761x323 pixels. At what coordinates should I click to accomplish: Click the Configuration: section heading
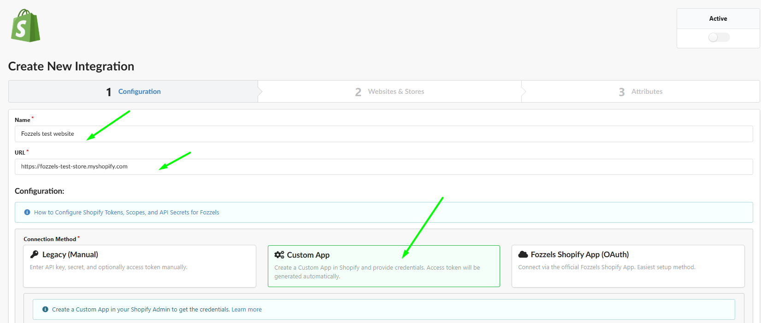pyautogui.click(x=40, y=191)
